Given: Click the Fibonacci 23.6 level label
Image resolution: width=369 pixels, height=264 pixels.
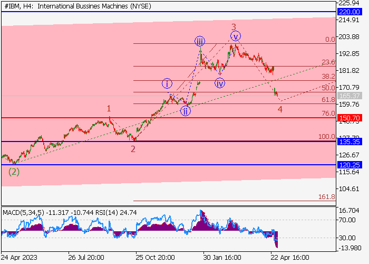Looking at the screenshot, I should [328, 62].
